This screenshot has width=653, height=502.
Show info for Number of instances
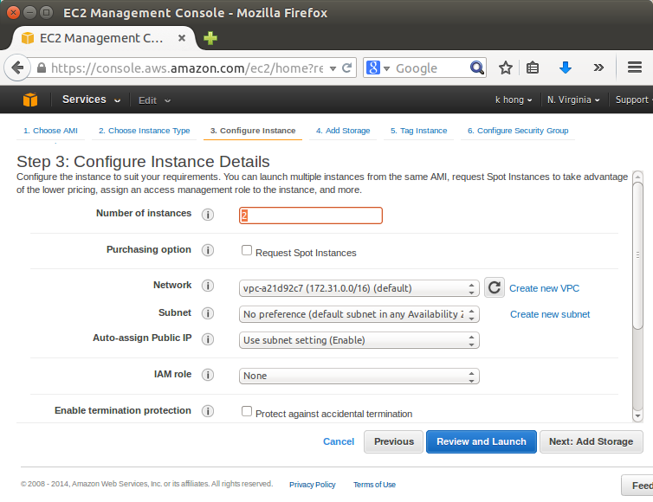tap(208, 215)
